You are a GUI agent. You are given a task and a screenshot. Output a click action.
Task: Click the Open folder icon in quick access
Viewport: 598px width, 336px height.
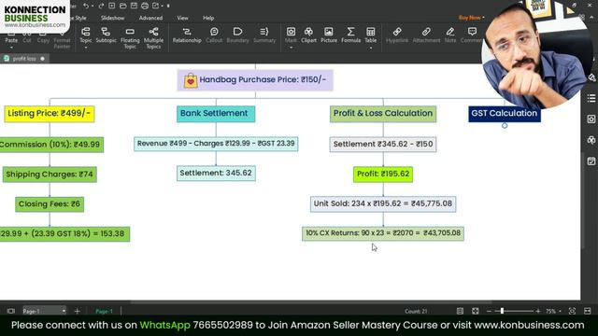tap(122, 6)
